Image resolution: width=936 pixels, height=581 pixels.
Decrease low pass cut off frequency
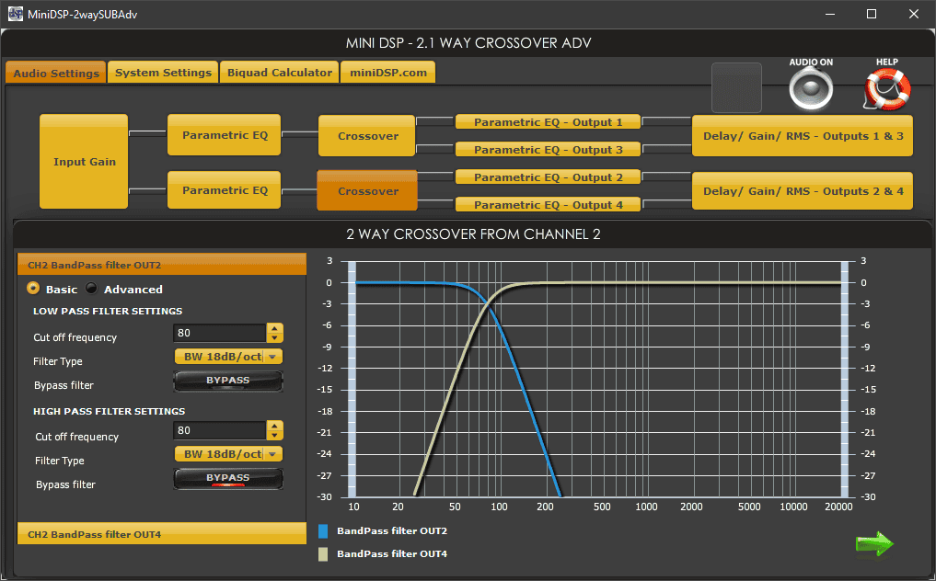click(274, 337)
